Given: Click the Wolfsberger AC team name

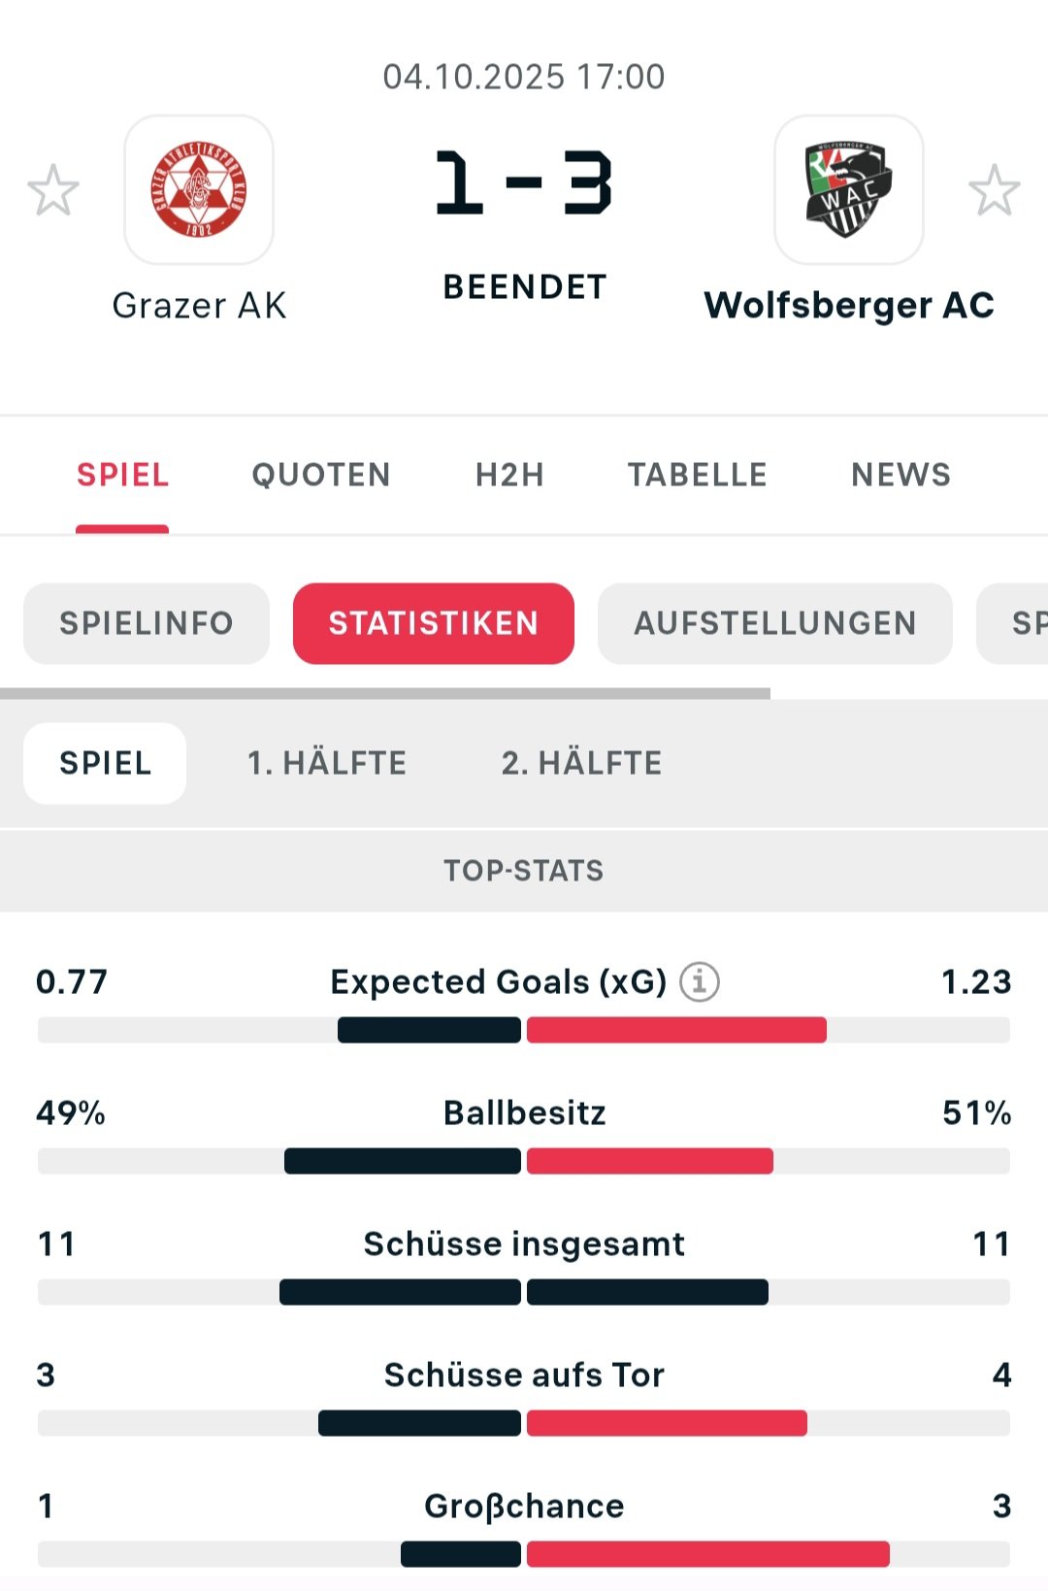Looking at the screenshot, I should (x=849, y=305).
